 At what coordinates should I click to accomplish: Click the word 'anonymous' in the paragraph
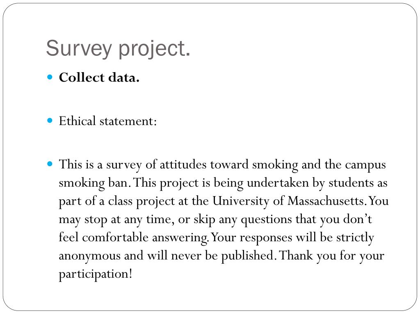89,256
